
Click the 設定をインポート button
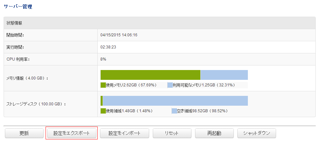(125, 133)
